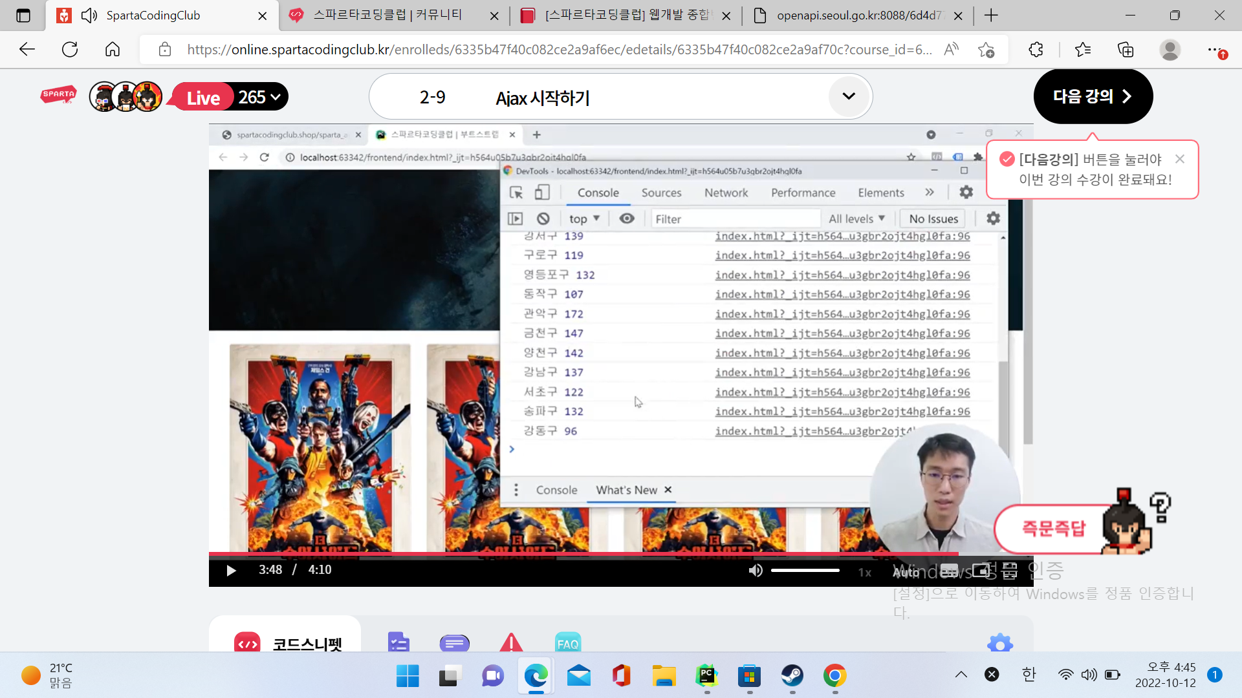This screenshot has width=1242, height=698.
Task: Open Edge tab actions menu icon
Action: [23, 16]
